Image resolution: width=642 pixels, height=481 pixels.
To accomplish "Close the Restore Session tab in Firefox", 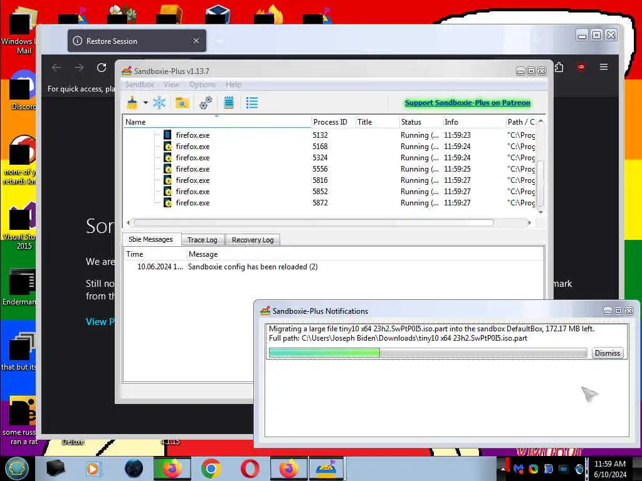I will 196,41.
